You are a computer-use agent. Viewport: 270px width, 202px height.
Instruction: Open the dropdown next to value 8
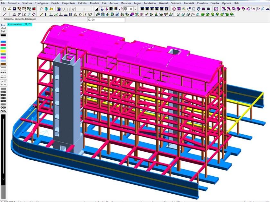click(x=135, y=9)
